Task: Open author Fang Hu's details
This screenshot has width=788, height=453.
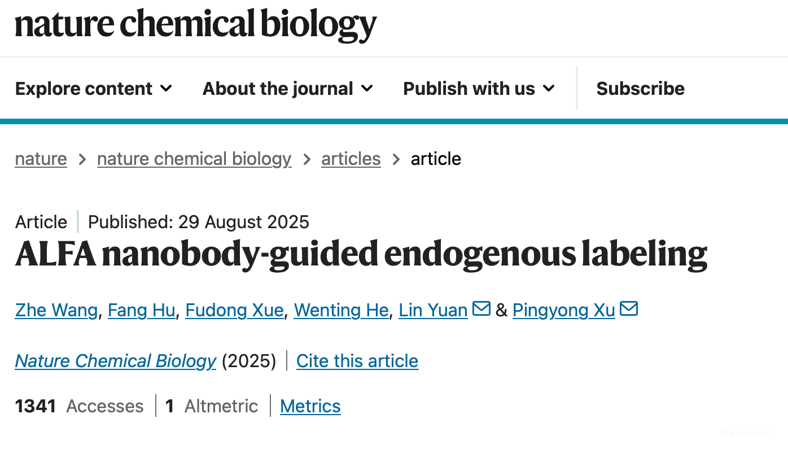Action: pos(142,310)
